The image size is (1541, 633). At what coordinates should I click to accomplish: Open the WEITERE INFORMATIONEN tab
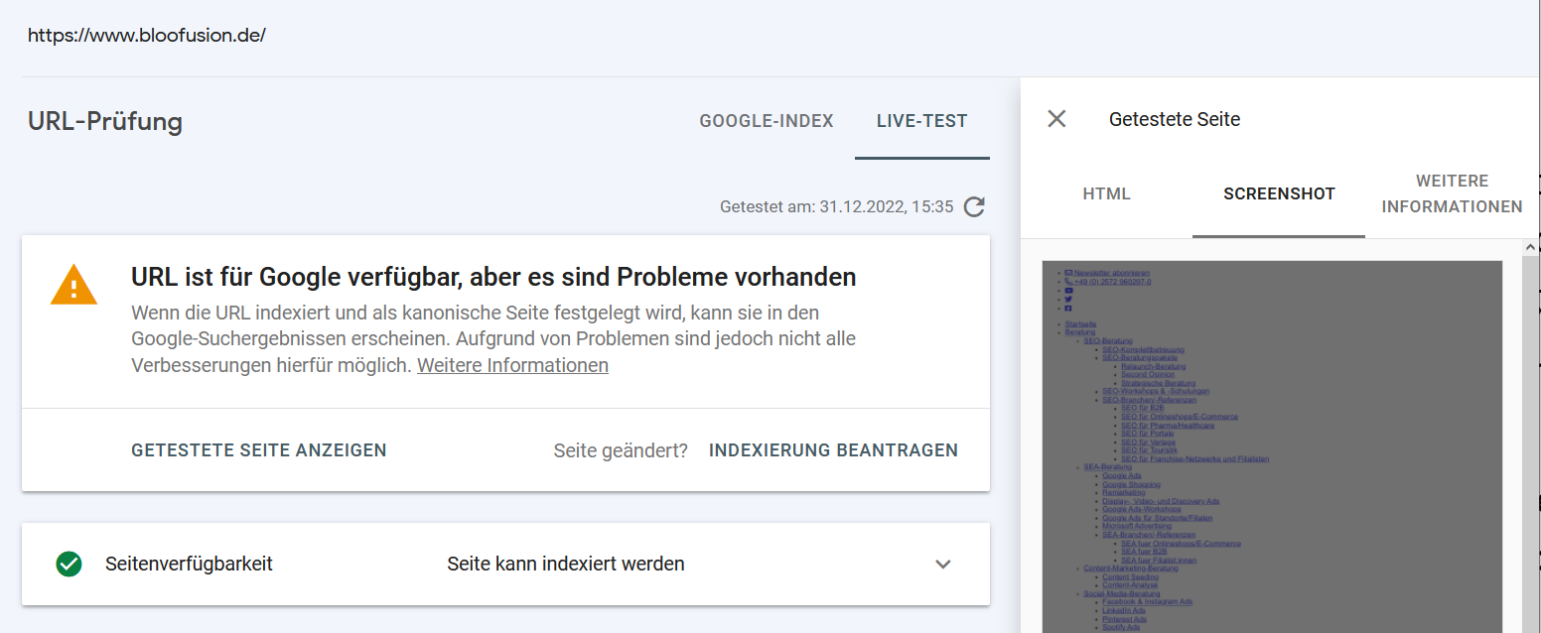(1452, 194)
